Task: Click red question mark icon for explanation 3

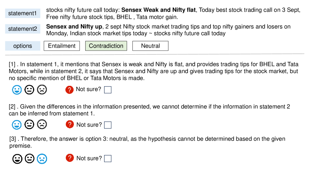Action: click(x=70, y=158)
